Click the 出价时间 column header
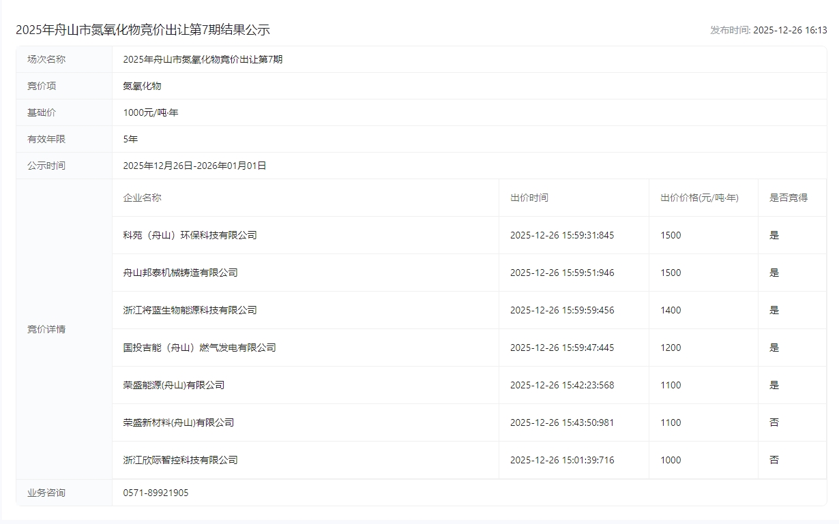The width and height of the screenshot is (839, 524). [x=529, y=198]
